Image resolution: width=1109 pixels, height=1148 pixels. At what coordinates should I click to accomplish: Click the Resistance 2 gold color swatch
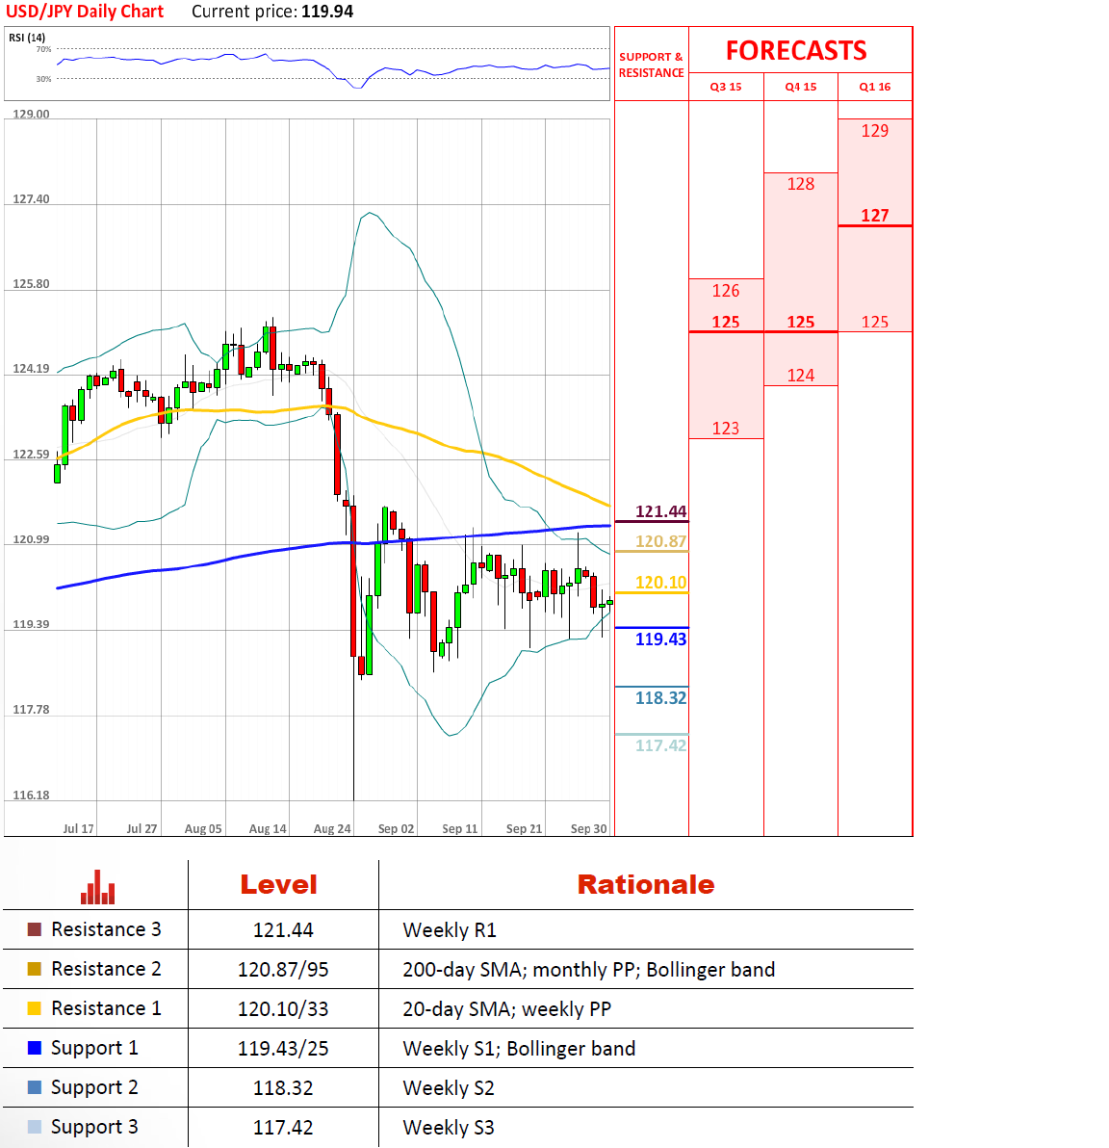35,969
